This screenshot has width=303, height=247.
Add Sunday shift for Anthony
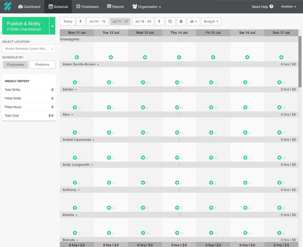click(279, 208)
